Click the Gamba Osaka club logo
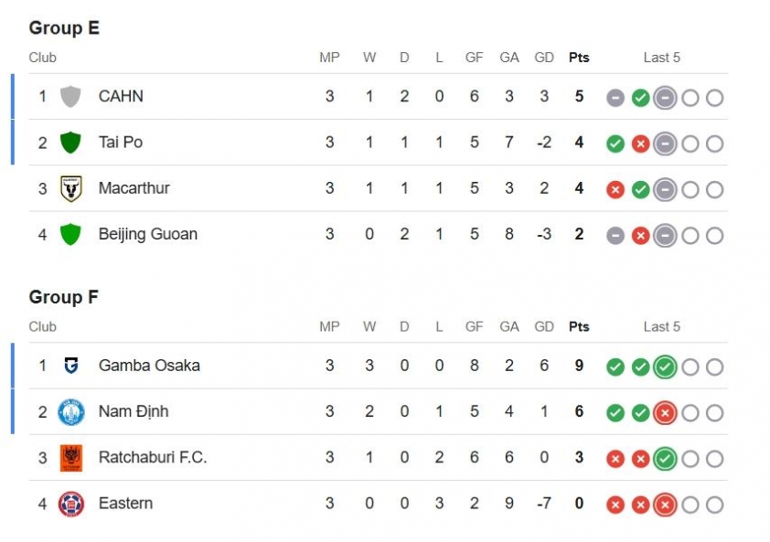 tap(70, 366)
